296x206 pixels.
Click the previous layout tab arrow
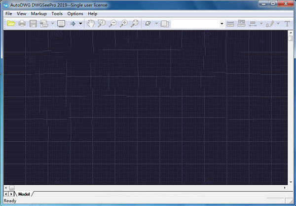click(x=6, y=194)
